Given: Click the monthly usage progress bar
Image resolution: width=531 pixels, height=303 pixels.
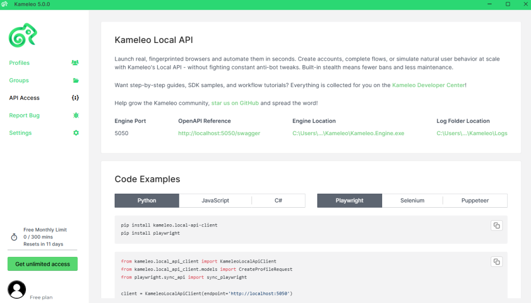Looking at the screenshot, I should click(43, 250).
